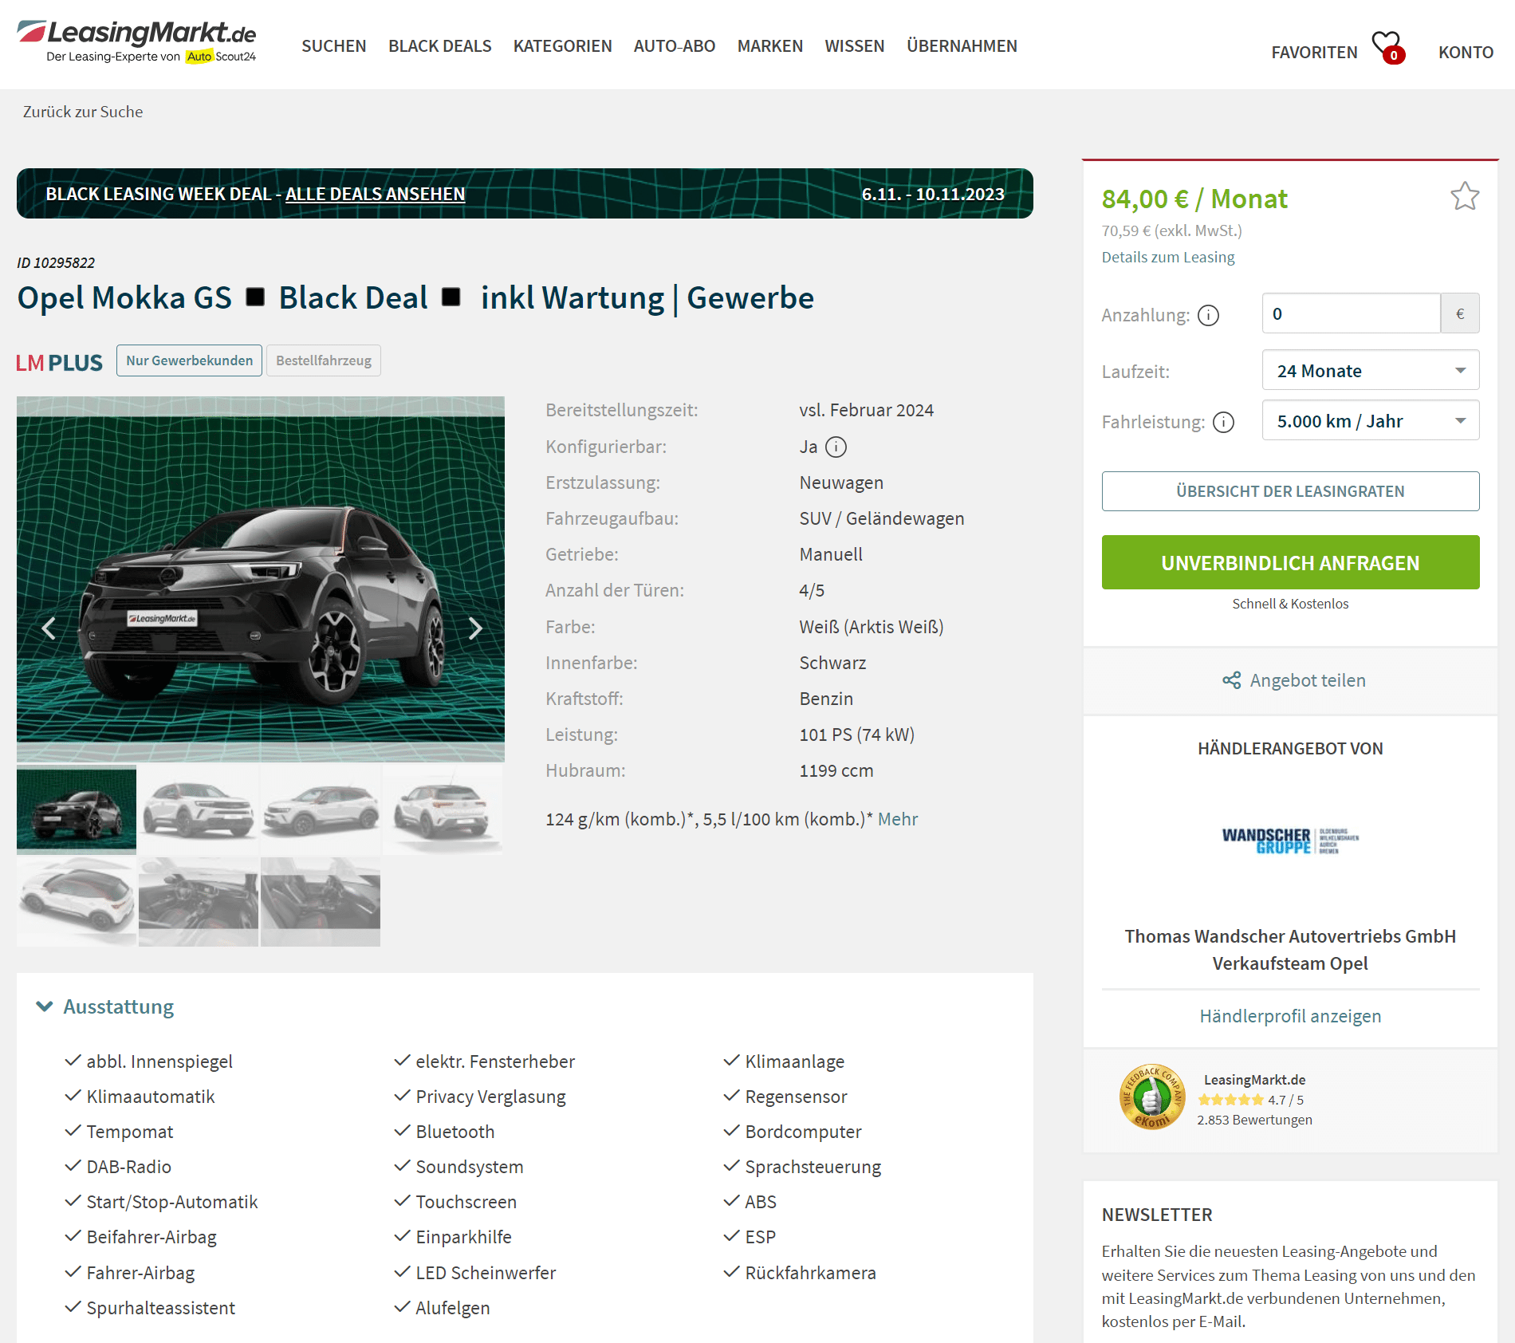Click the share icon next to Angebot teilen

[1231, 680]
